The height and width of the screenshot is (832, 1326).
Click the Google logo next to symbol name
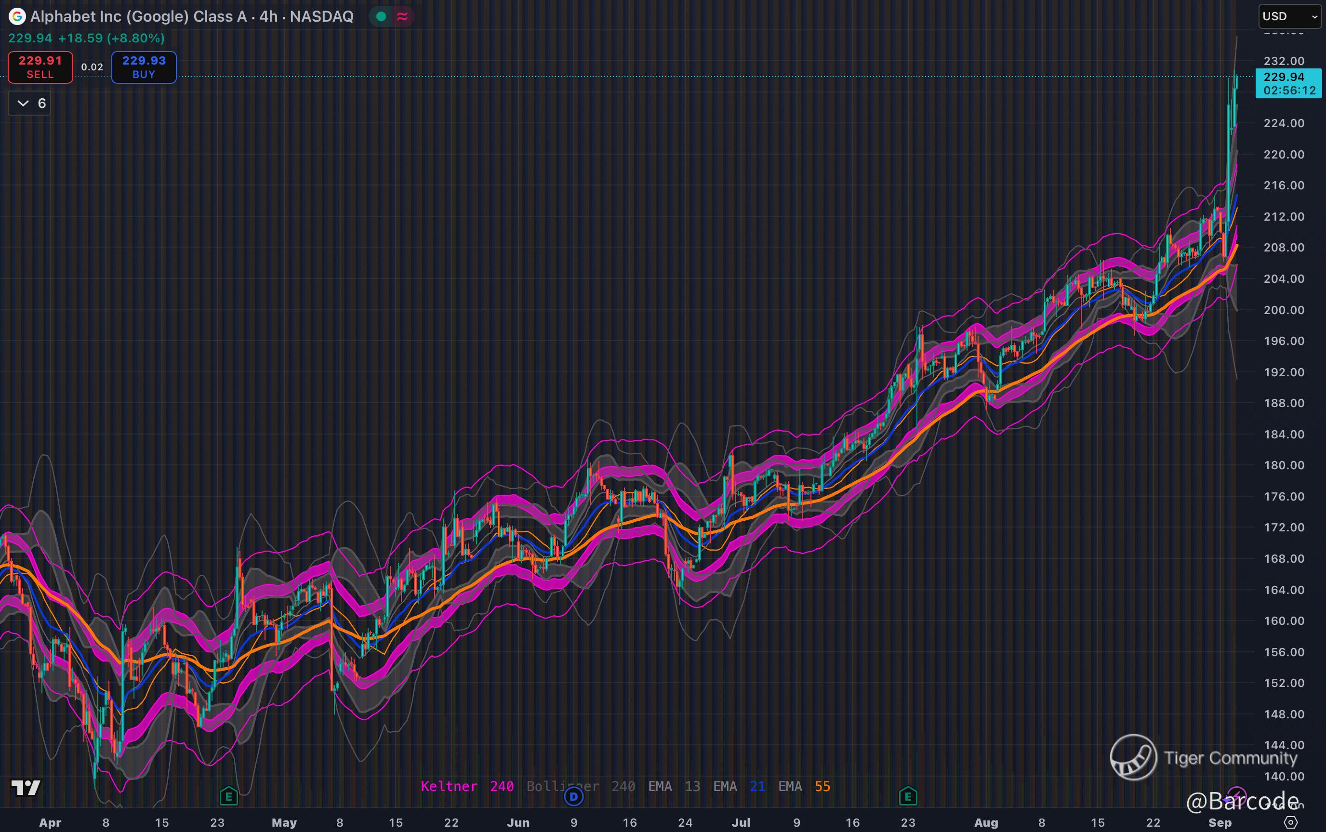click(17, 16)
